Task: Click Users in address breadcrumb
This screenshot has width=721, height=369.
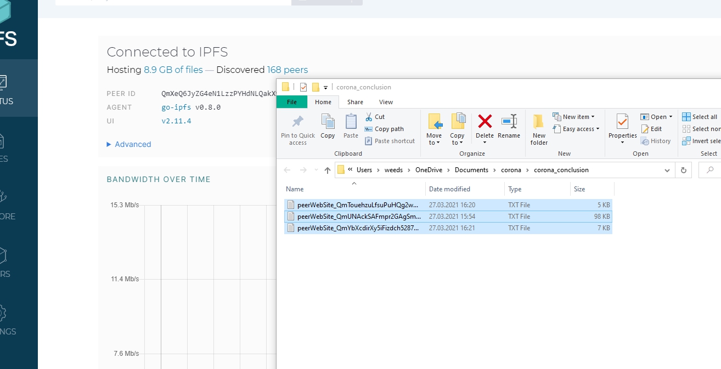Action: click(x=364, y=170)
